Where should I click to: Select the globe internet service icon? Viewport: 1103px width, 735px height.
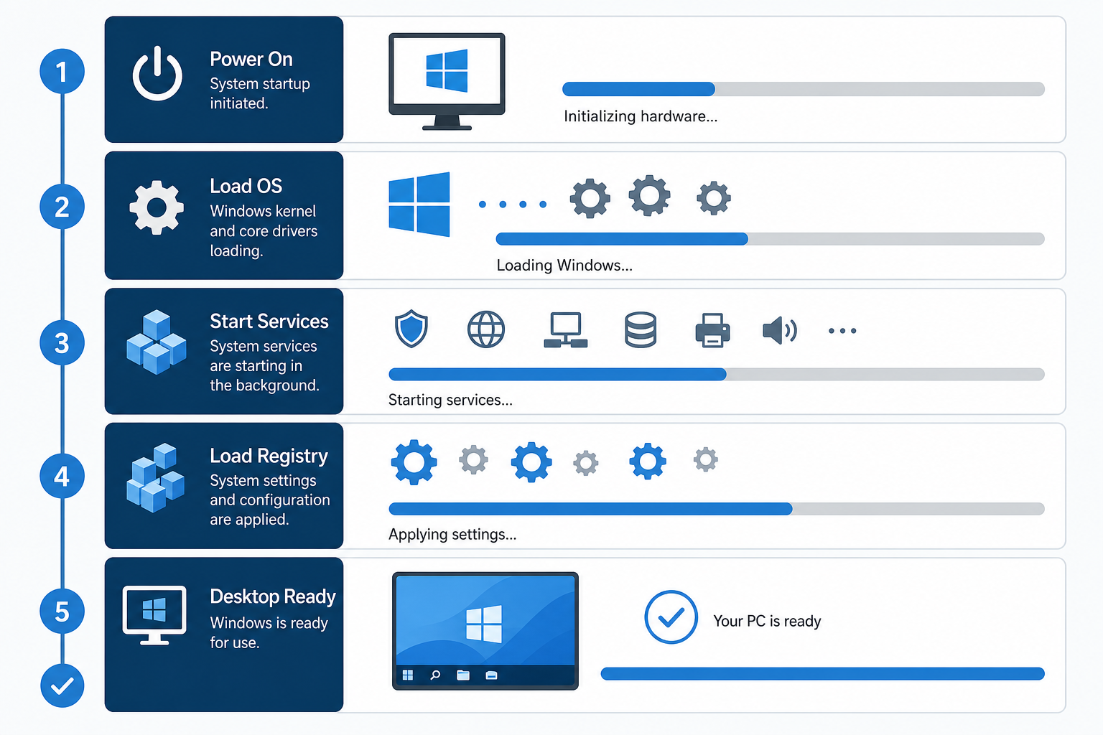tap(486, 329)
